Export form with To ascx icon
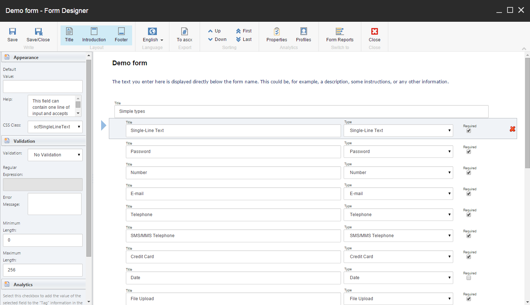Screen dimensions: 530x305 (185, 31)
